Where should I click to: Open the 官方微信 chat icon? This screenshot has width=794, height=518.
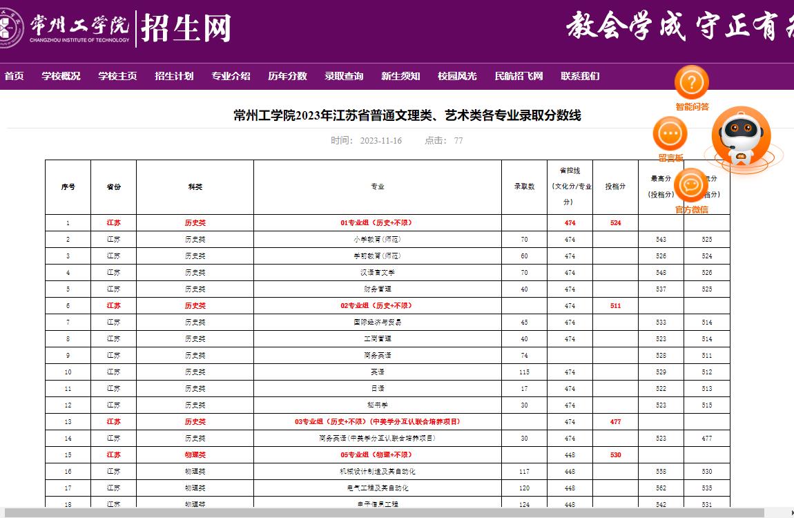point(691,185)
